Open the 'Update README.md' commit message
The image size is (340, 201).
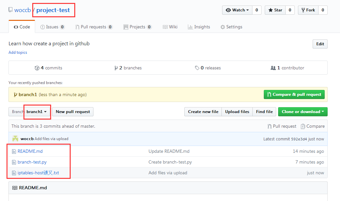[169, 151]
